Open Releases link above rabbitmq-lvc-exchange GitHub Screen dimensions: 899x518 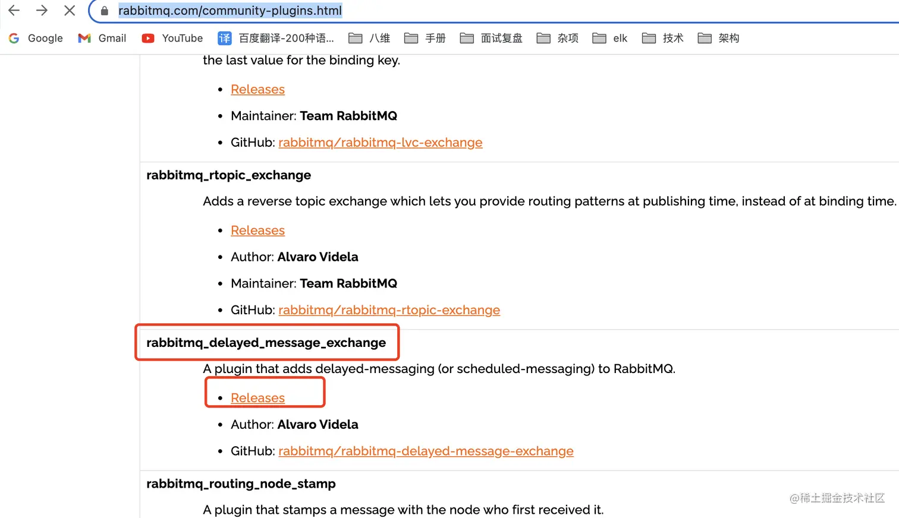pyautogui.click(x=257, y=89)
